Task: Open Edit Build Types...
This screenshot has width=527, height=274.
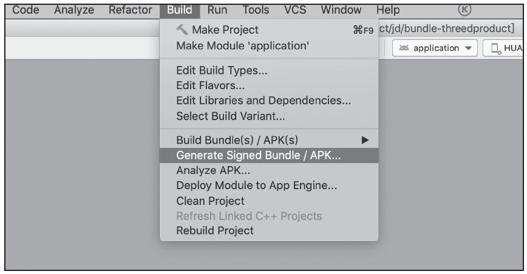Action: pos(222,70)
